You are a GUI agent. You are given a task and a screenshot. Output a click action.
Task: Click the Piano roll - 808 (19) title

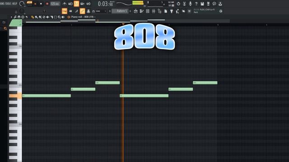point(82,17)
